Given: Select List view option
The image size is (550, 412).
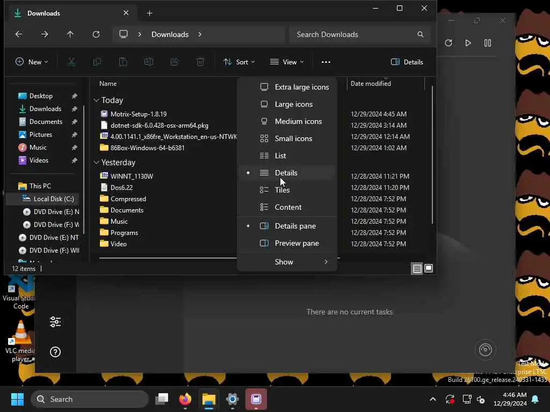Looking at the screenshot, I should click(287, 156).
